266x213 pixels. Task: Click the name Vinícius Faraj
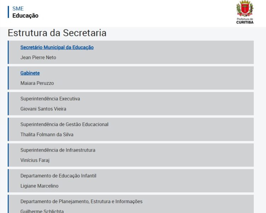[35, 160]
